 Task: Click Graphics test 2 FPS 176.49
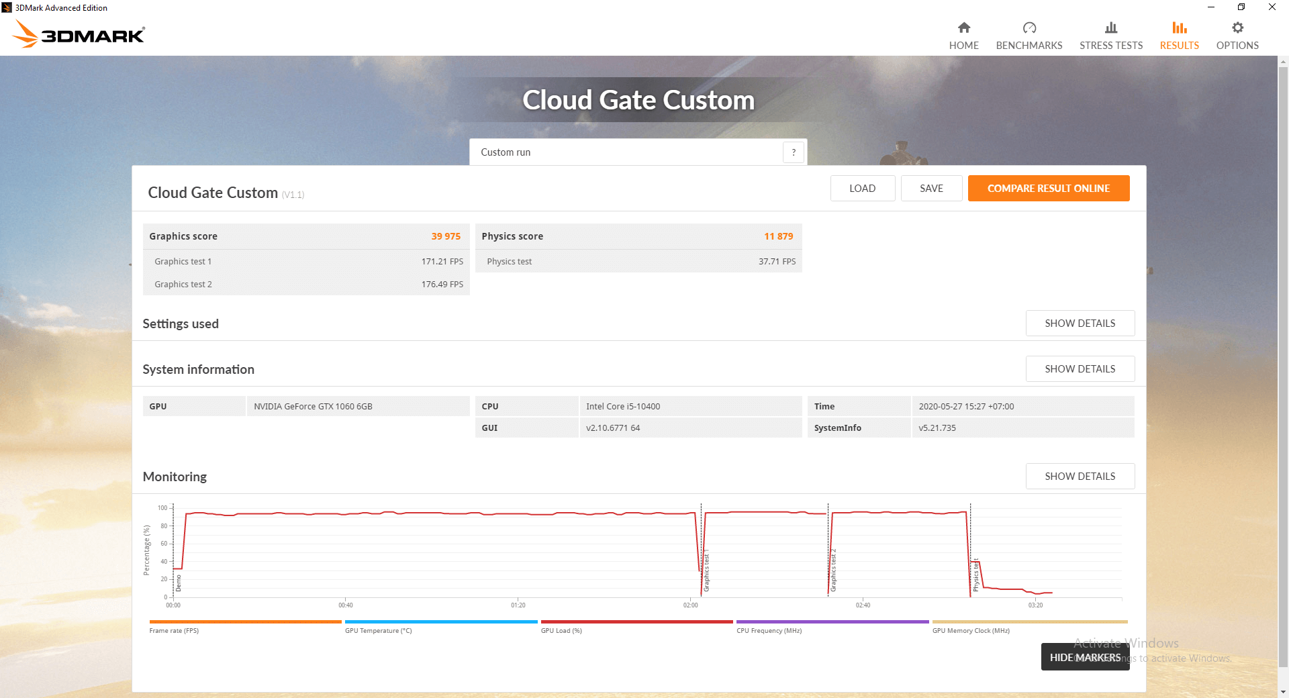click(442, 285)
